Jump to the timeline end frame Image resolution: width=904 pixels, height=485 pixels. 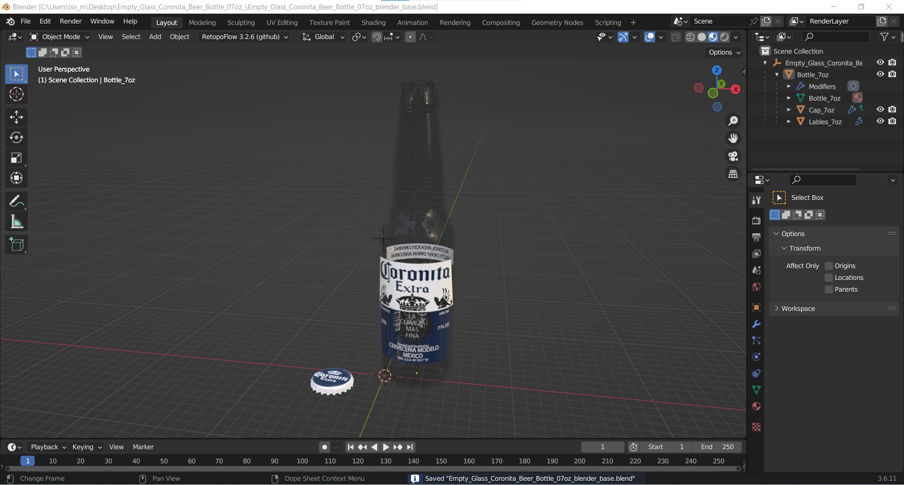[410, 447]
